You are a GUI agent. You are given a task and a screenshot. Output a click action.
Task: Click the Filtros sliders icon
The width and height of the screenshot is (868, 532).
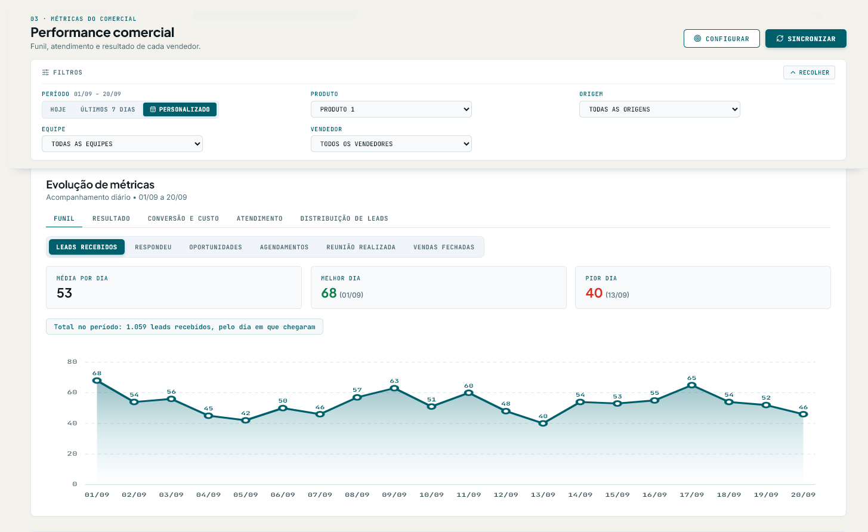coord(45,72)
